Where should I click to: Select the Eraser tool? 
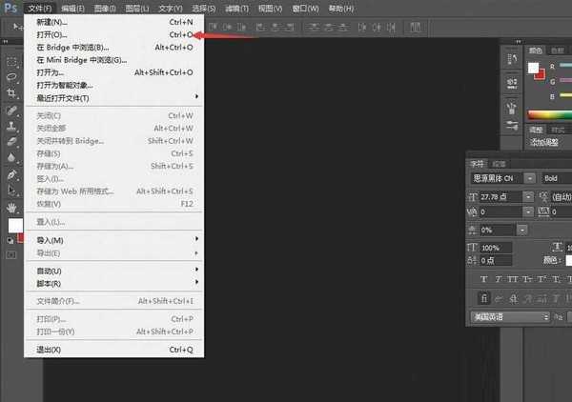(12, 141)
